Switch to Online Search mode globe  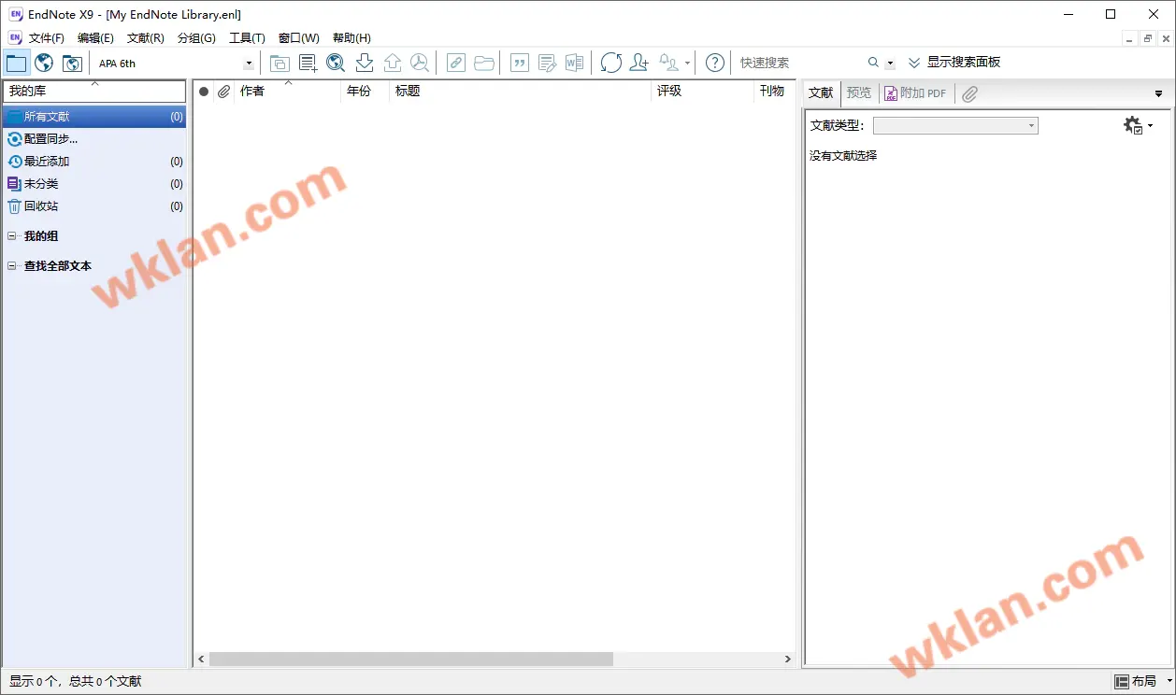[x=44, y=63]
